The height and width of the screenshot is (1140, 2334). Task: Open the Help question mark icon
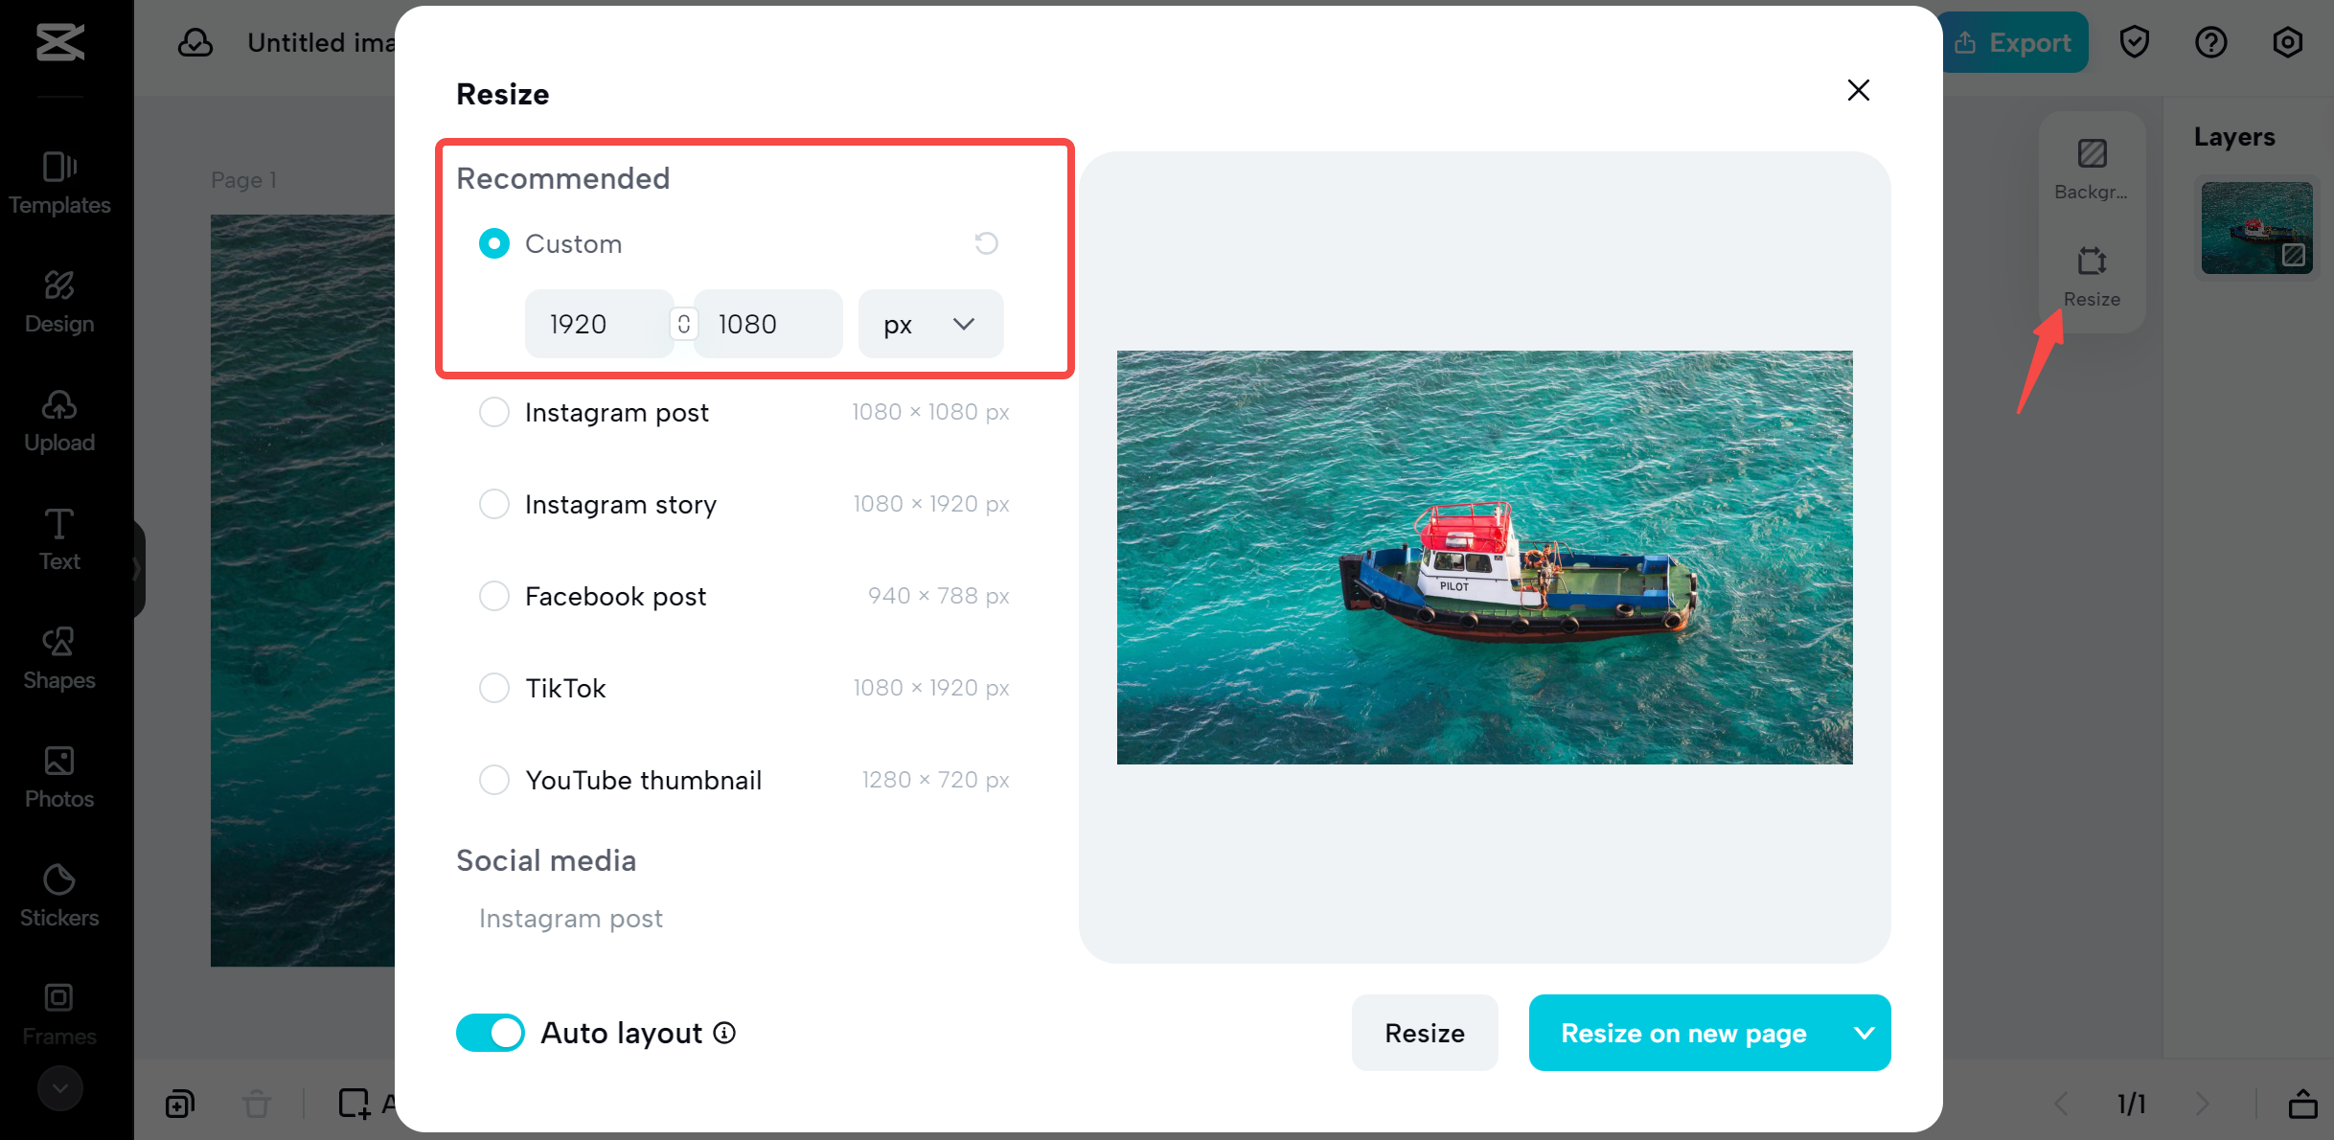pos(2210,42)
